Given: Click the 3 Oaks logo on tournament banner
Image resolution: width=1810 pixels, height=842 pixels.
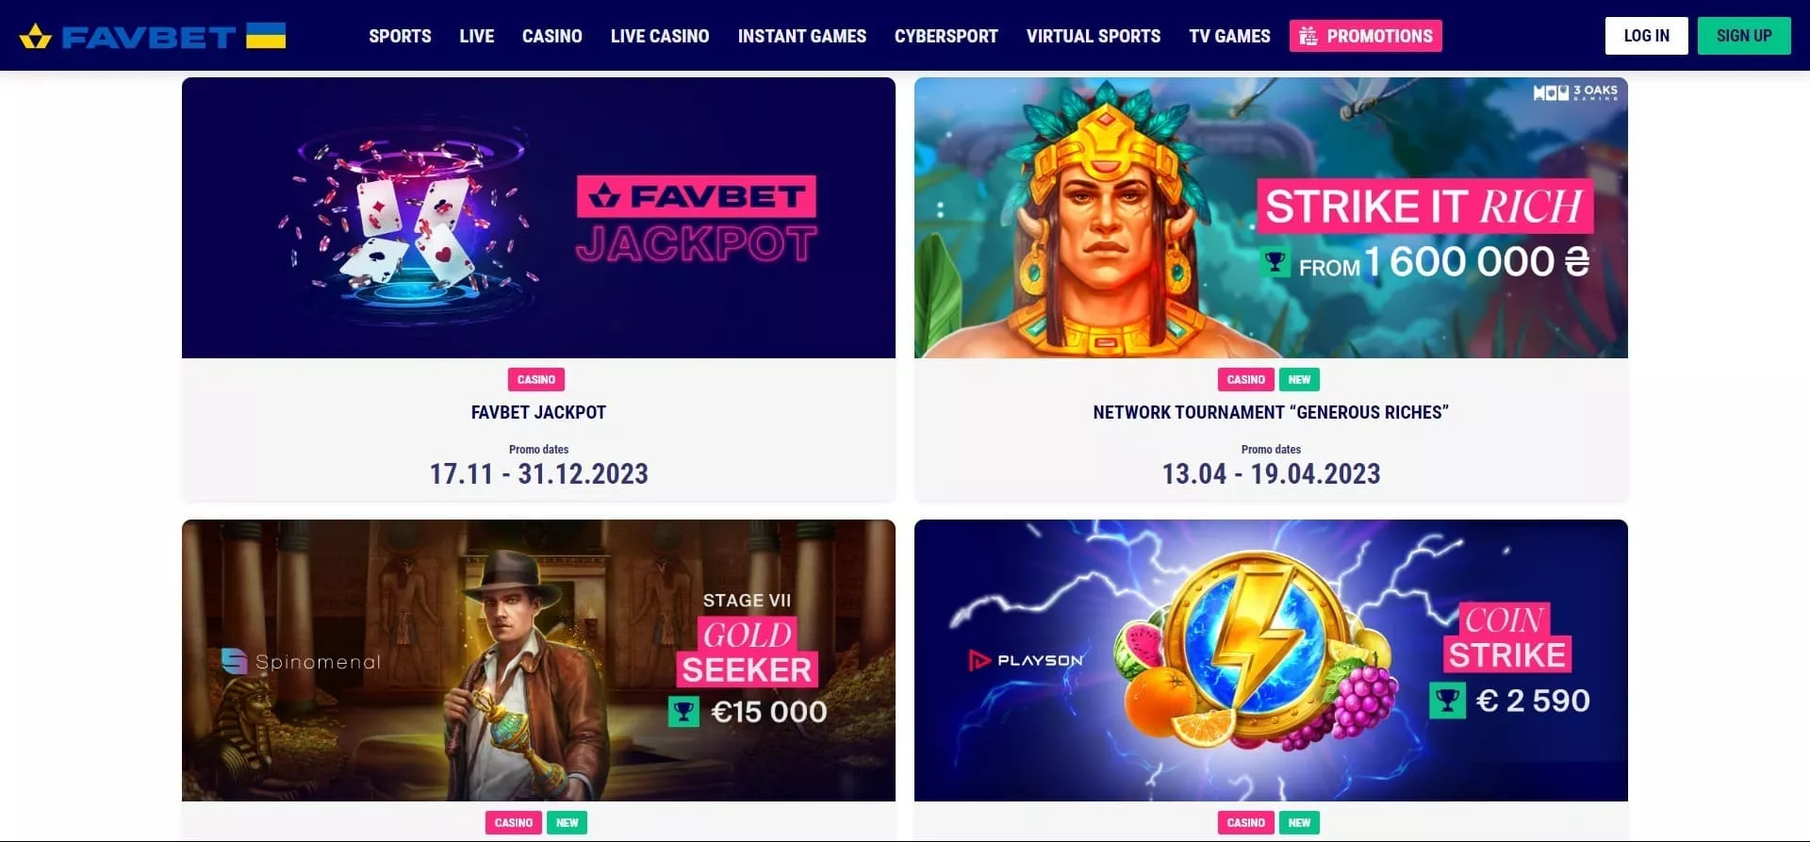Looking at the screenshot, I should click(1575, 92).
